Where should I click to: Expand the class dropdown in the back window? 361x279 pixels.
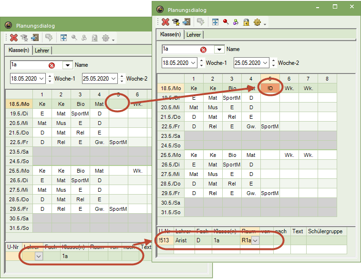point(68,65)
